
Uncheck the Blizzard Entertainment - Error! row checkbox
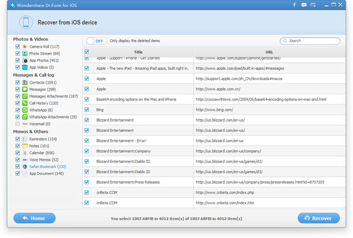coord(87,141)
